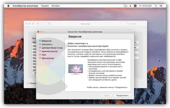Open the Apple menu

[x=8, y=6]
